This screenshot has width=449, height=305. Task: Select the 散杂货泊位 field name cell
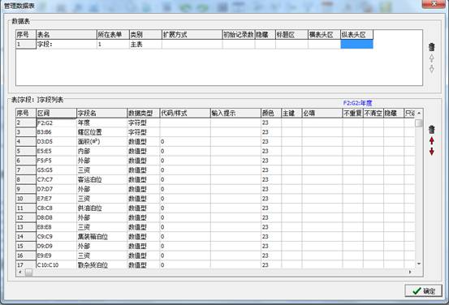coord(102,264)
